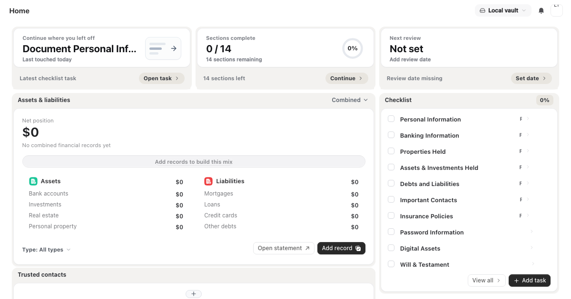Viewport: 571px width, 299px height.
Task: Click the Credit cards row label
Action: (221, 215)
